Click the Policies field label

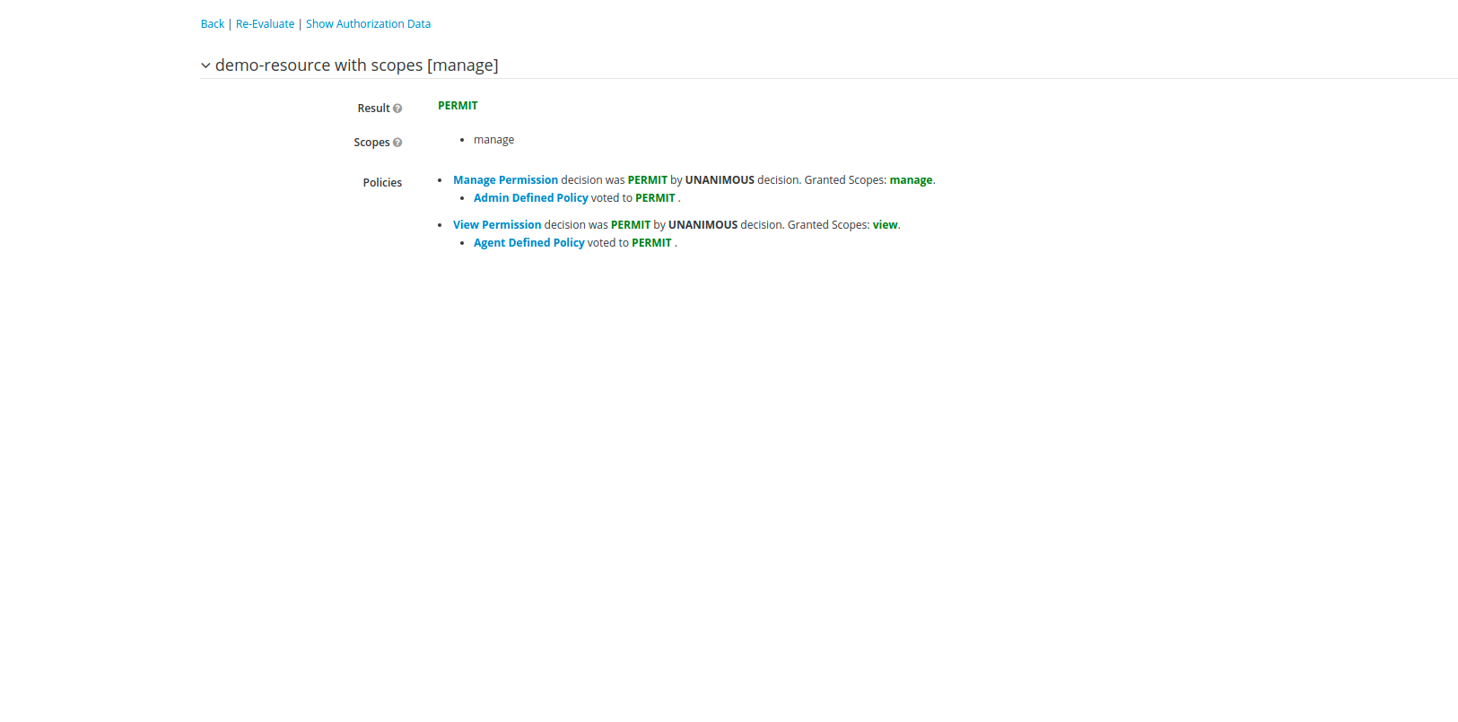382,183
